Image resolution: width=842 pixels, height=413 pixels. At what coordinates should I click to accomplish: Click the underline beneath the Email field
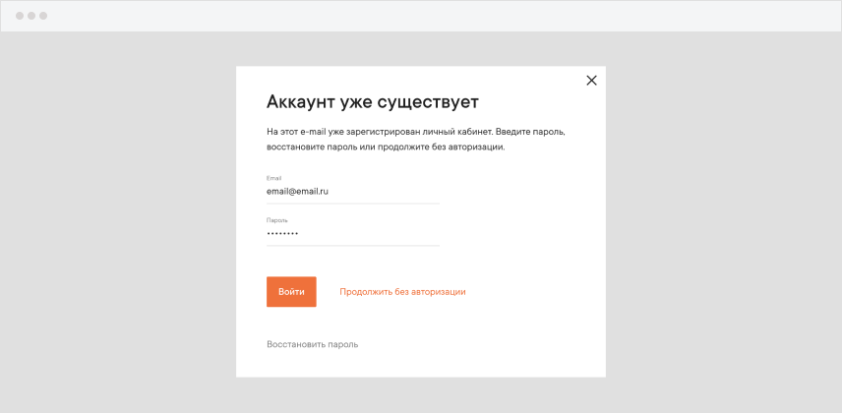pos(352,204)
